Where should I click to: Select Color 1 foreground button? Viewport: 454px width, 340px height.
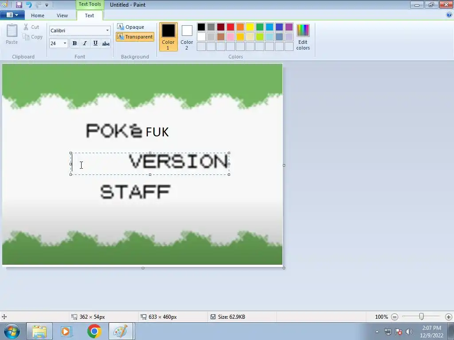168,37
